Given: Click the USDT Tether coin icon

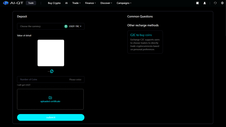Looking at the screenshot, I should click(x=66, y=26).
